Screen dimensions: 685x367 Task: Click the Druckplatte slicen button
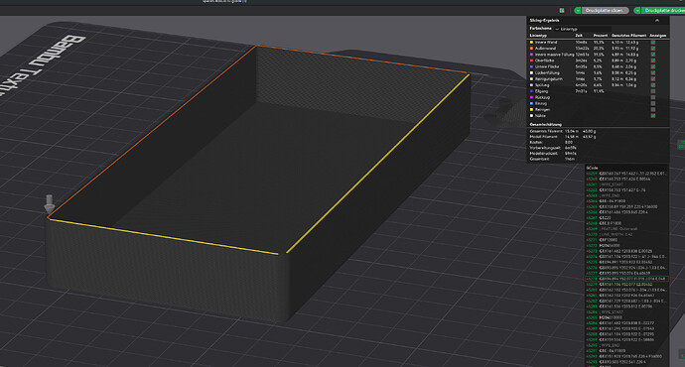605,10
